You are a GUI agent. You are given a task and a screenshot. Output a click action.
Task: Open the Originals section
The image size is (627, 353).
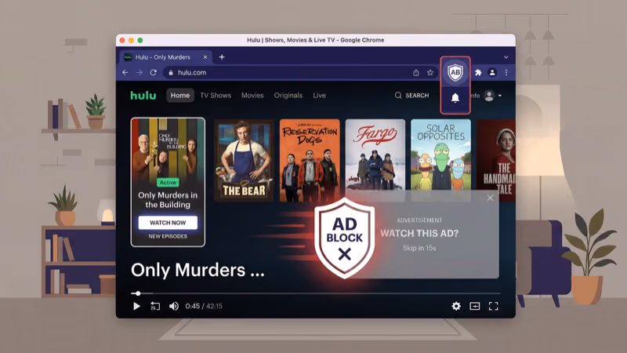pyautogui.click(x=288, y=95)
